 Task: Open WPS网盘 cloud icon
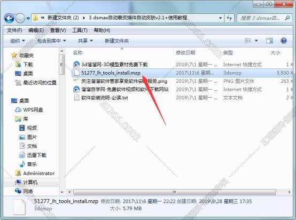click(x=18, y=110)
